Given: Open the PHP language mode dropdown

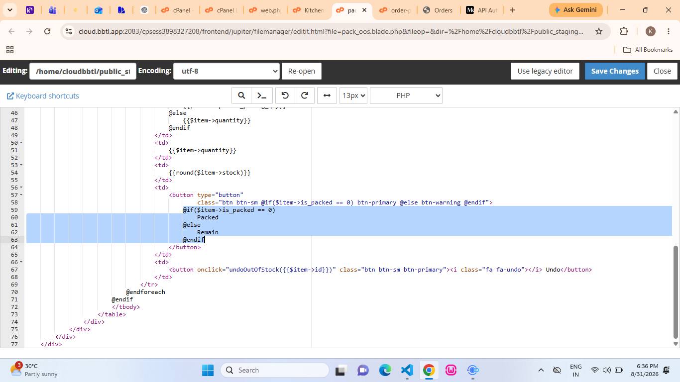Looking at the screenshot, I should [406, 95].
